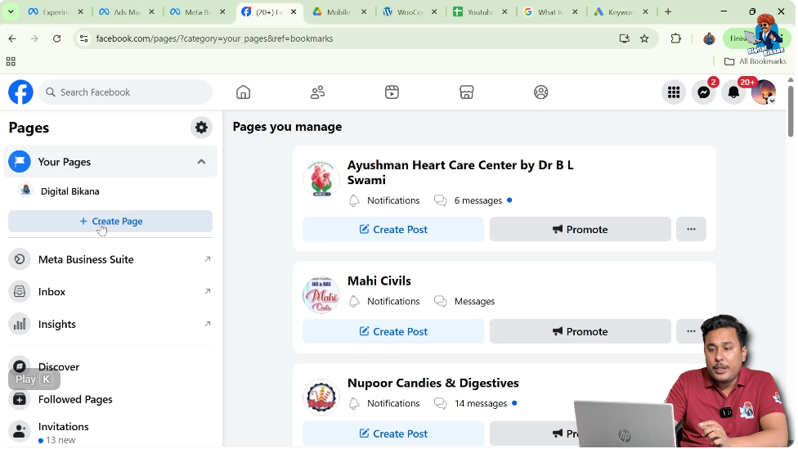798x449 pixels.
Task: Open install app icon in address bar
Action: pyautogui.click(x=625, y=38)
